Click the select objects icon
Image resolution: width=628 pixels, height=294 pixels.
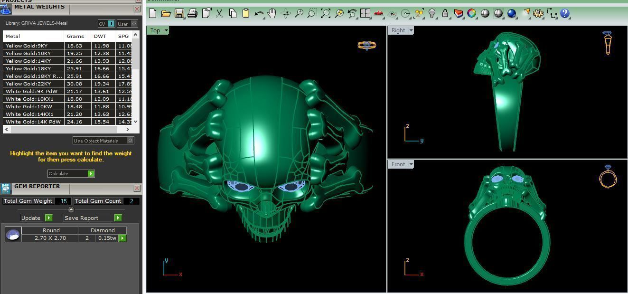(x=419, y=14)
